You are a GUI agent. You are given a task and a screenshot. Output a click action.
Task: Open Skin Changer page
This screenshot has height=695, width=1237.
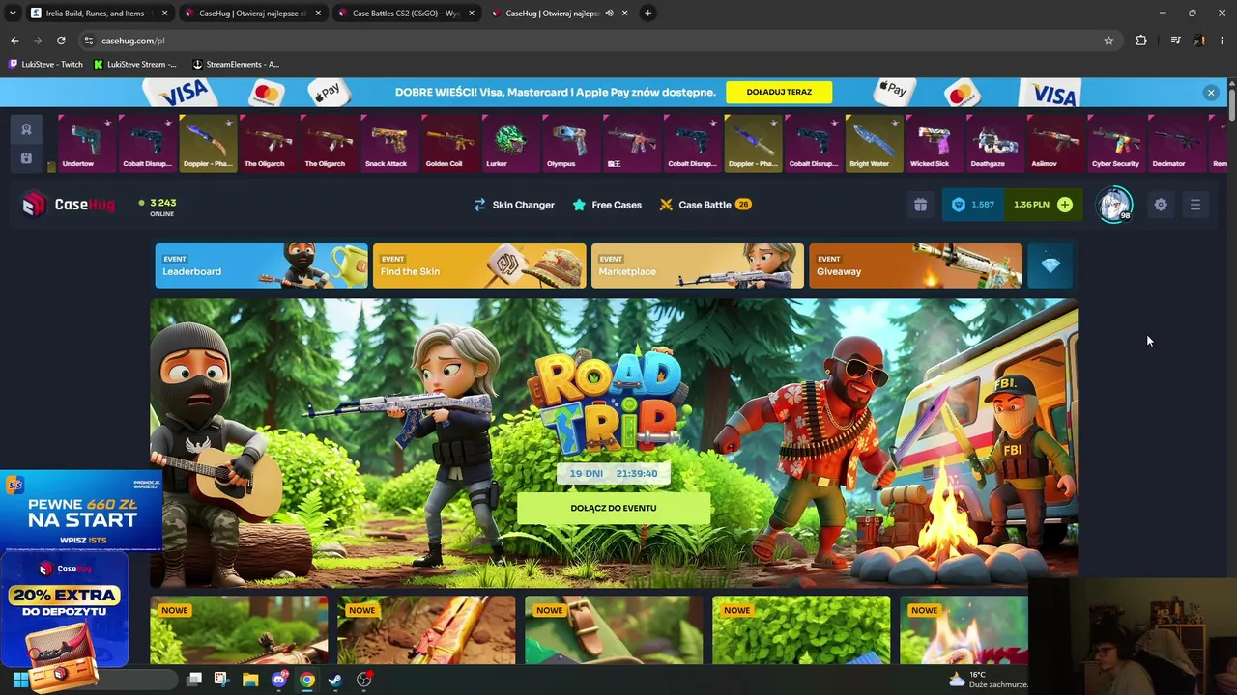[514, 205]
